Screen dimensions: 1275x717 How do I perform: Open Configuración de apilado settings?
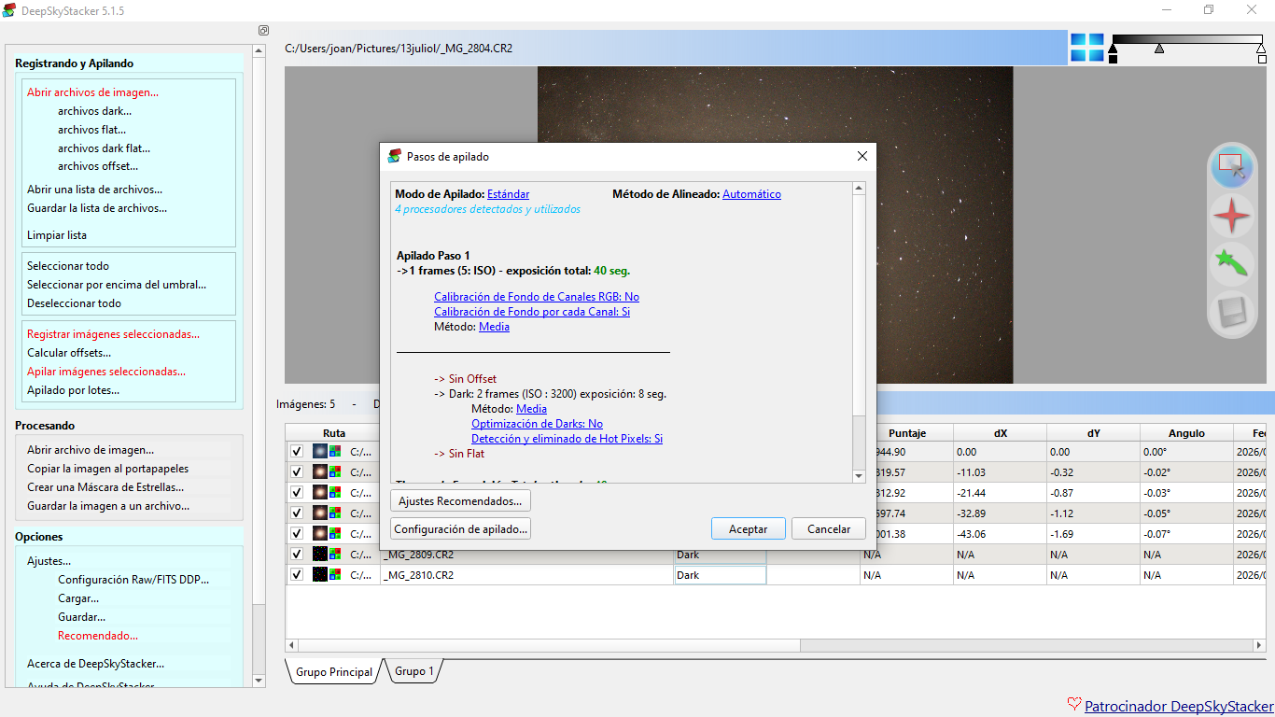pyautogui.click(x=460, y=529)
